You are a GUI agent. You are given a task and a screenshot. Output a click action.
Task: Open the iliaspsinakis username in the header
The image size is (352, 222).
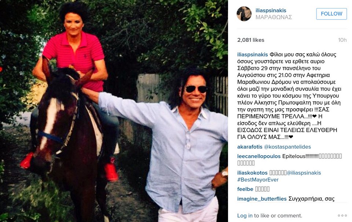271,10
